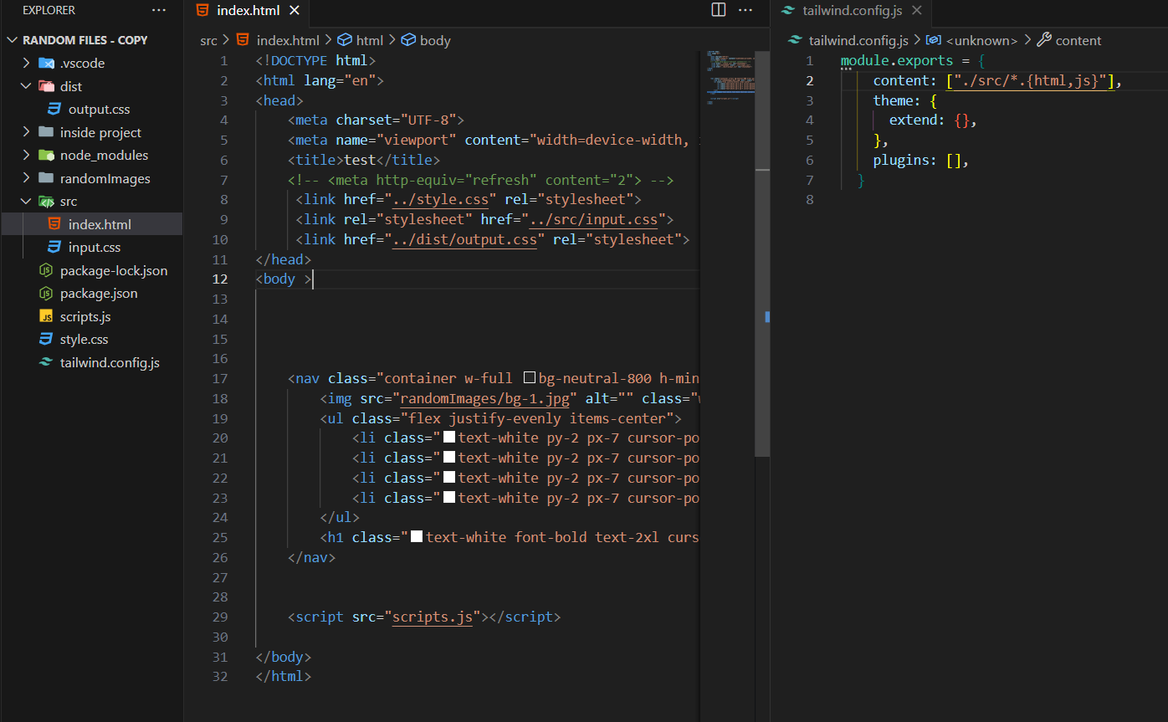Click the tailwind.config.js breadcrumb item
The height and width of the screenshot is (722, 1168).
tap(849, 40)
